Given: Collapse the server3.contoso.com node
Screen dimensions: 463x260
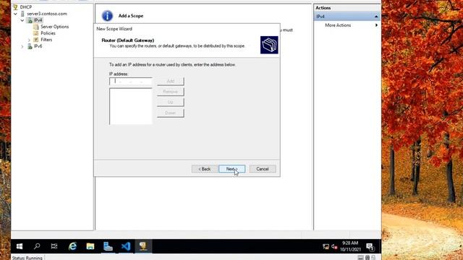Looking at the screenshot, I should [x=15, y=14].
